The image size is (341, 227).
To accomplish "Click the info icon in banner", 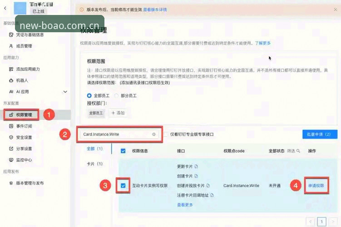I will pyautogui.click(x=82, y=10).
